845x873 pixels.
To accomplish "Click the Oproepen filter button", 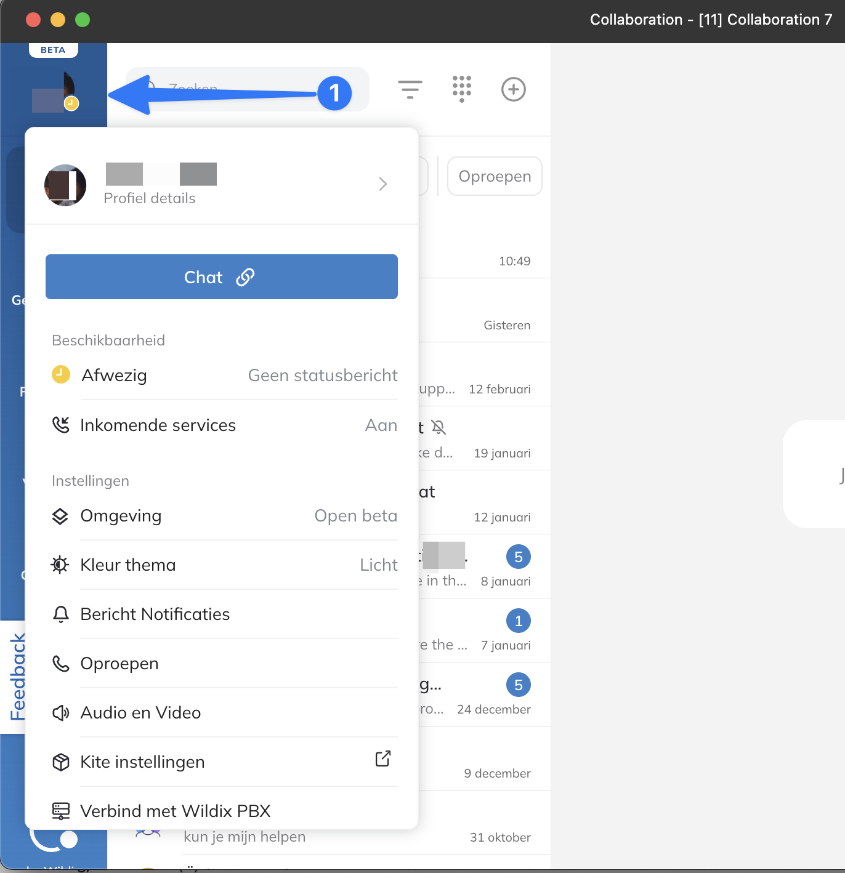I will [x=495, y=176].
